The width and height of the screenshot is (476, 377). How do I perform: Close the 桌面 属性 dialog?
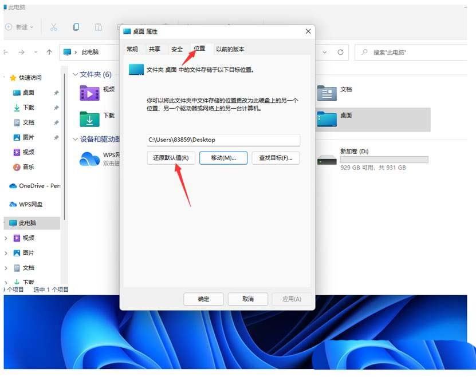308,31
